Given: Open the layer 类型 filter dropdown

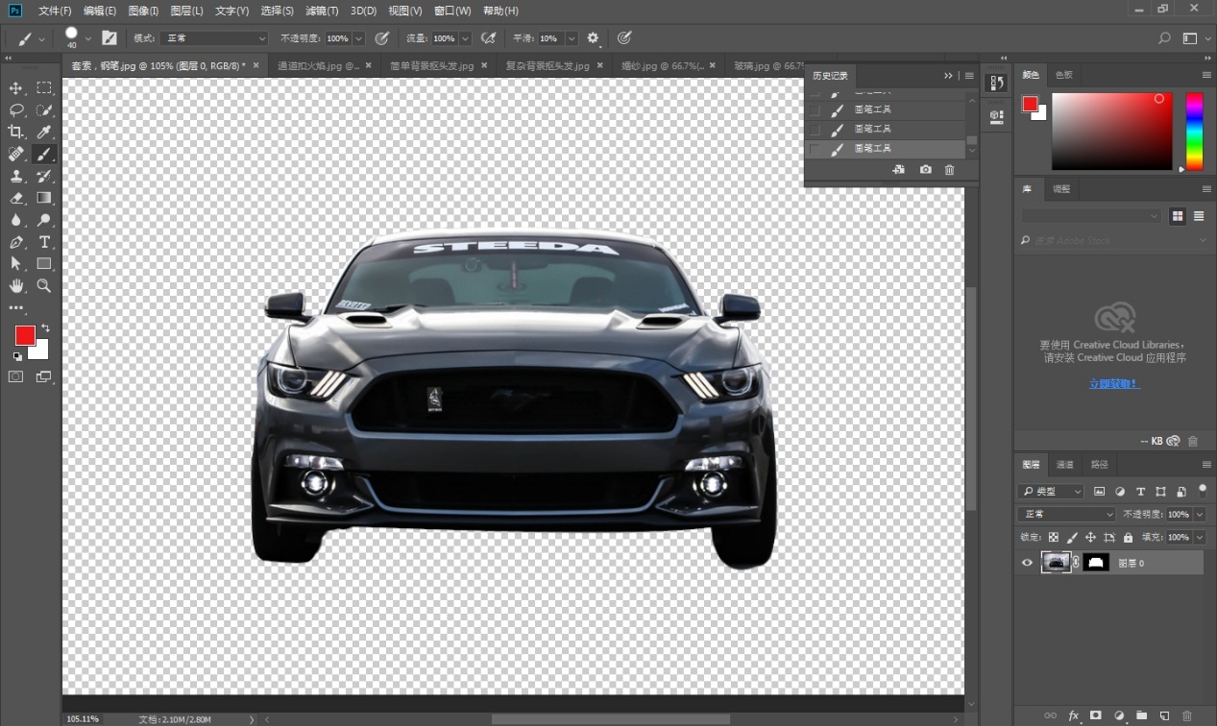Looking at the screenshot, I should (x=1051, y=492).
